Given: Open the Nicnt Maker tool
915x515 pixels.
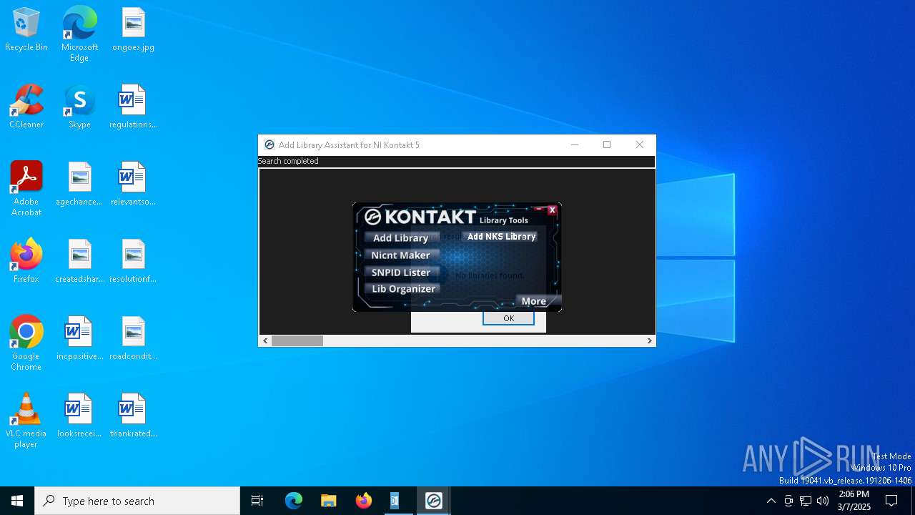Looking at the screenshot, I should [x=400, y=255].
